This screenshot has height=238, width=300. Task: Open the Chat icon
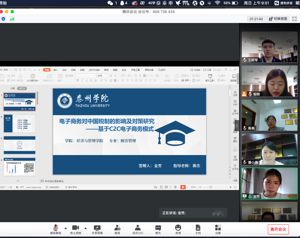click(x=158, y=228)
